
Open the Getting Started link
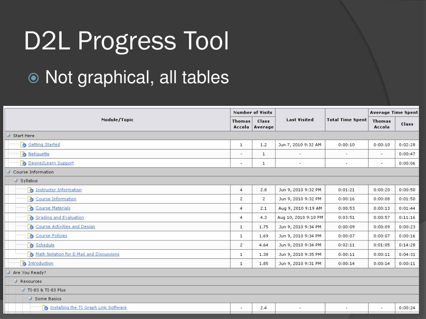coord(44,145)
